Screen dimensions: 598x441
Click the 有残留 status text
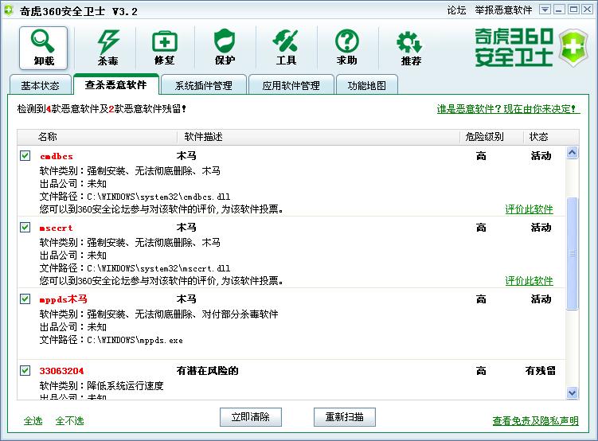[x=540, y=370]
